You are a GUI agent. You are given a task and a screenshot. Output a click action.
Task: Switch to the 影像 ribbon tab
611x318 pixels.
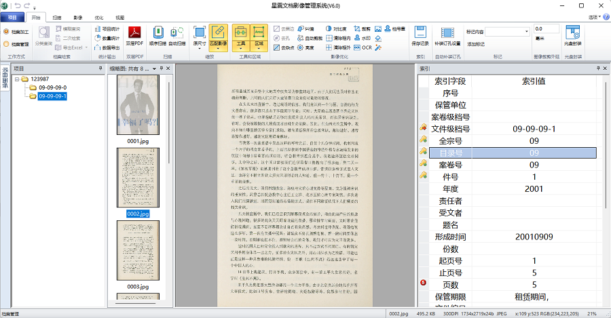click(78, 18)
